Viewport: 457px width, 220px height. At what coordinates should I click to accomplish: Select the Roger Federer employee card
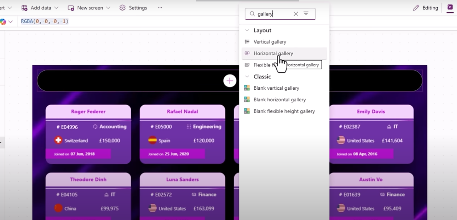click(88, 134)
